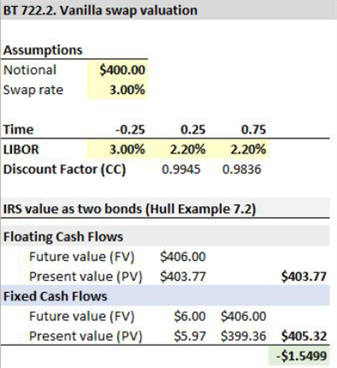
Task: Click the LIBOR 3.00% cell
Action: pos(117,149)
